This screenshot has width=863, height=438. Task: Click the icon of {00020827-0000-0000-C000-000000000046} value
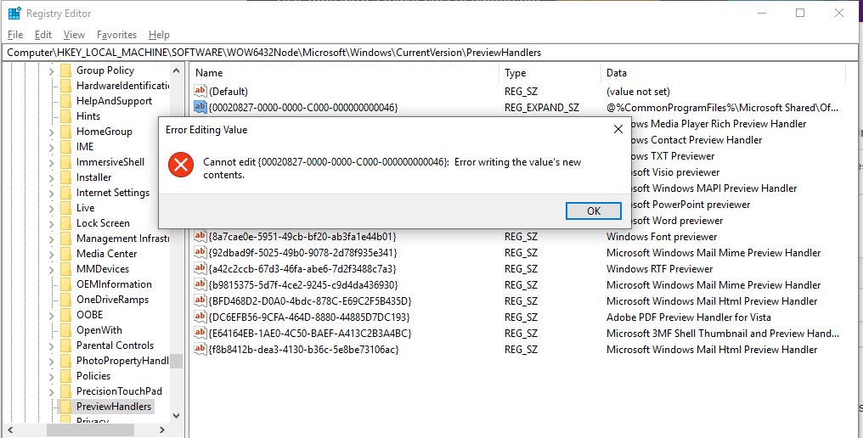point(200,107)
